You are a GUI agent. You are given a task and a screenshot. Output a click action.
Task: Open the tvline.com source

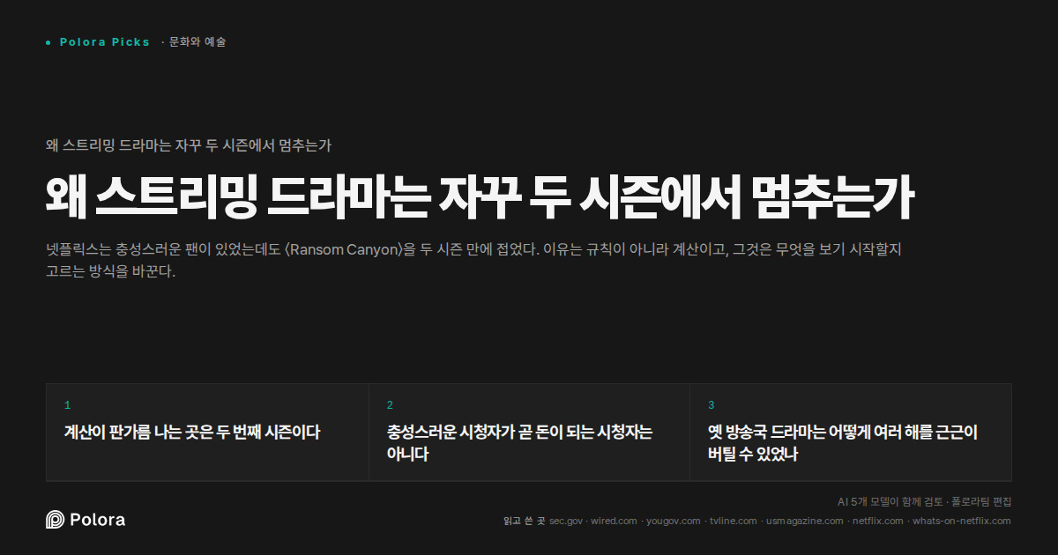734,521
